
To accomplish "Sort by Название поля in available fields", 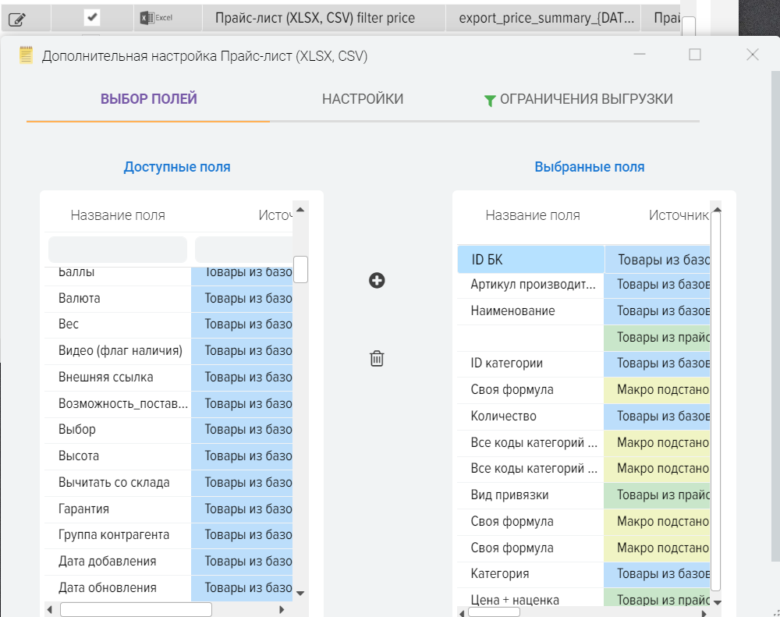I will [118, 215].
